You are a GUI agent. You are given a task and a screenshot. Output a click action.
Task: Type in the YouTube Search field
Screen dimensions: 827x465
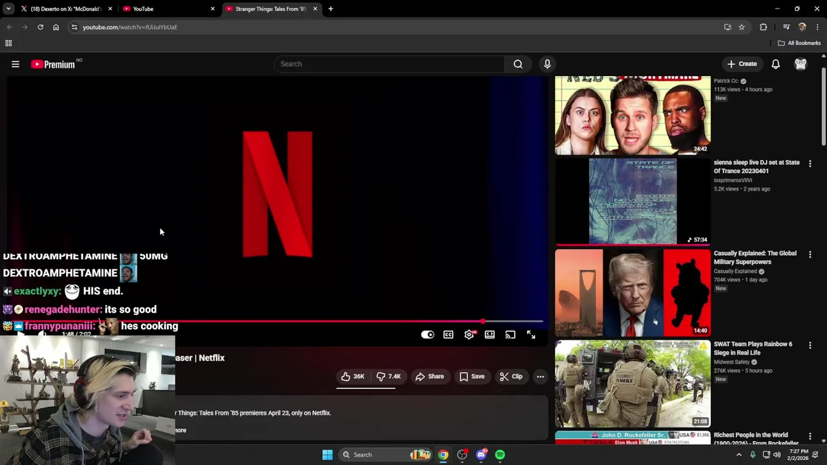click(x=390, y=64)
